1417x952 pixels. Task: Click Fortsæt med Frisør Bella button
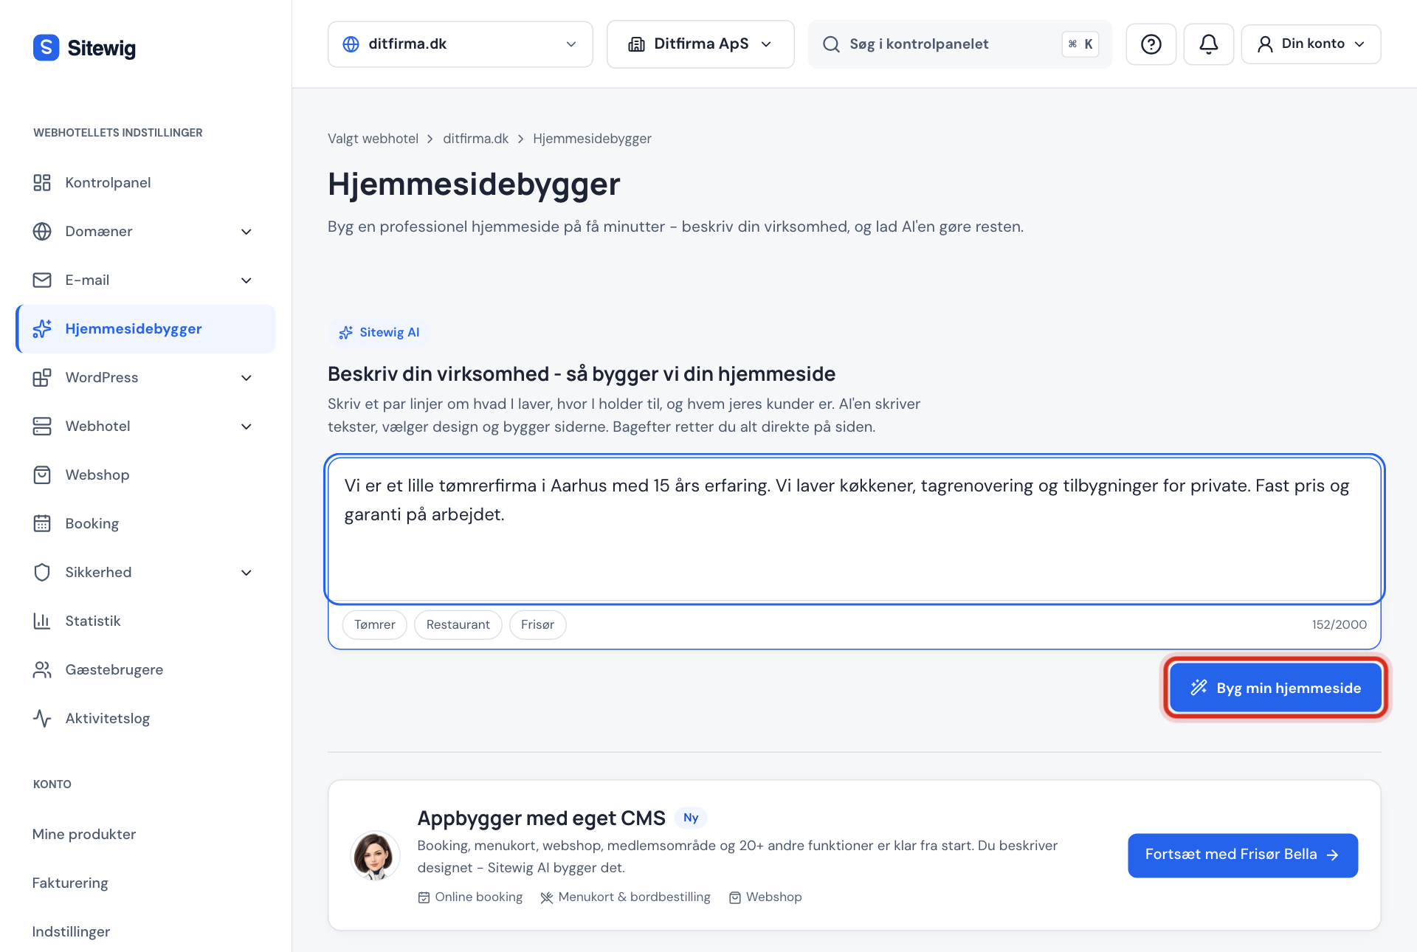pyautogui.click(x=1243, y=855)
